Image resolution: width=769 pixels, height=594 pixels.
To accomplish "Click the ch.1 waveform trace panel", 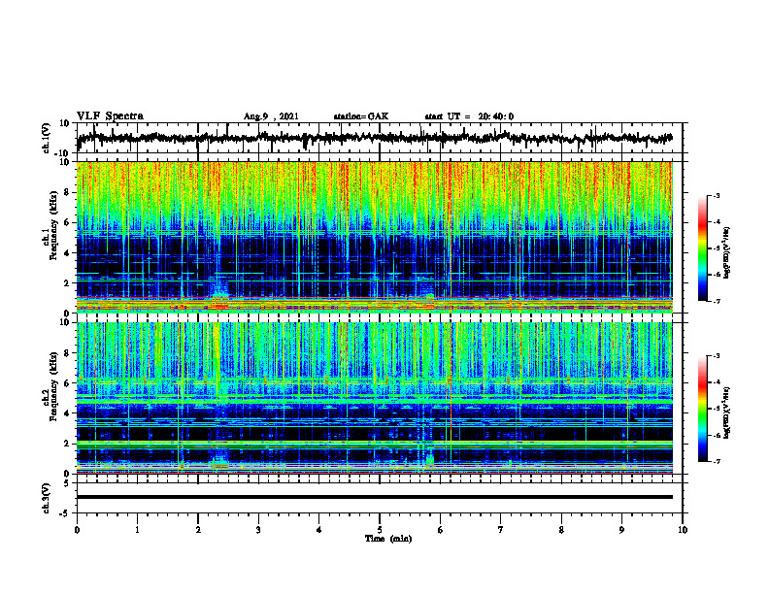I will [x=379, y=138].
